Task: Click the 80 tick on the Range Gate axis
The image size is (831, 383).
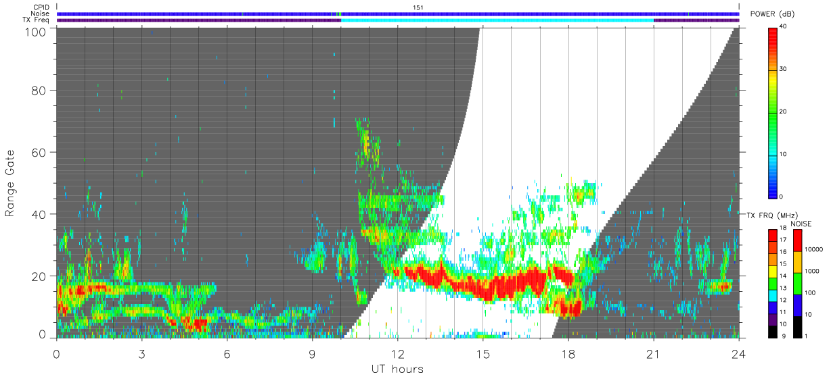Action: [x=39, y=90]
